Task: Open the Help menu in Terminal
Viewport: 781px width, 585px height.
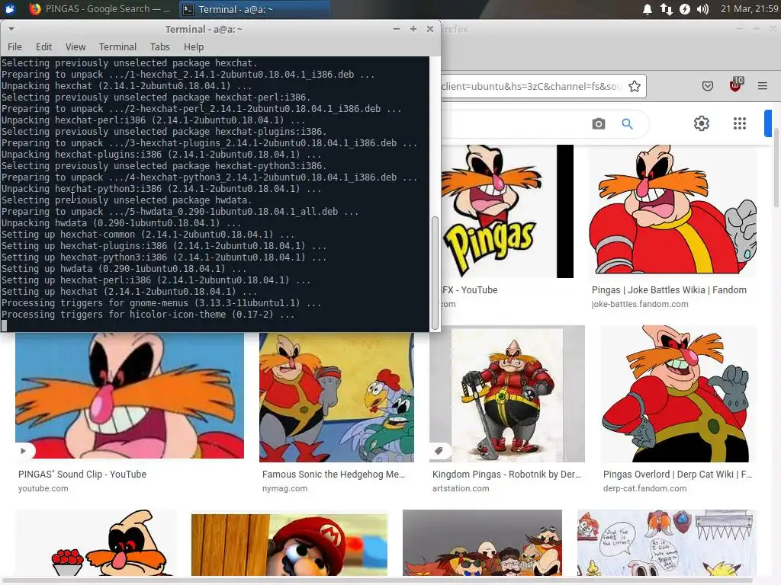Action: pos(193,46)
